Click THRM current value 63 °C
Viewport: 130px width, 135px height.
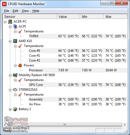click(68, 36)
